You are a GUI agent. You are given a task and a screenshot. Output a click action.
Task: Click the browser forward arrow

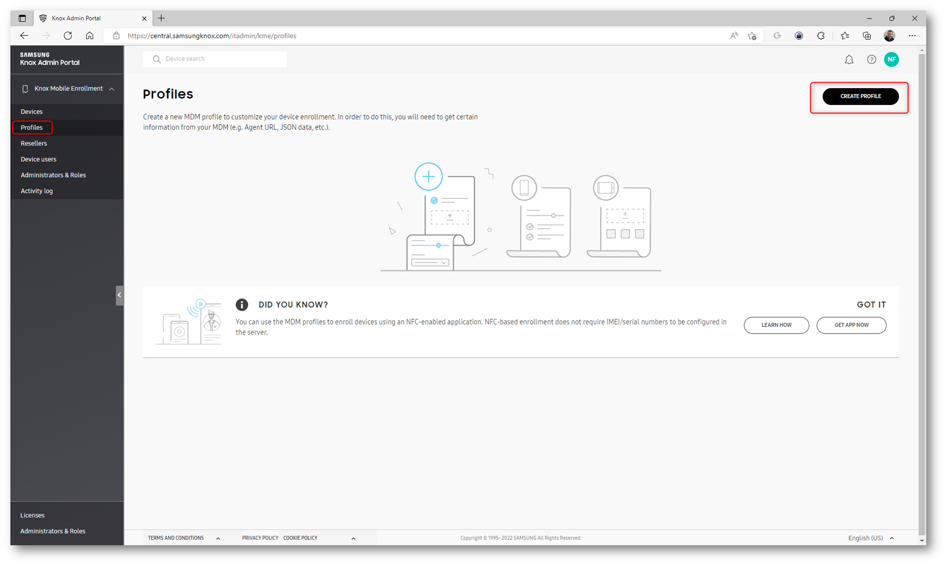46,36
